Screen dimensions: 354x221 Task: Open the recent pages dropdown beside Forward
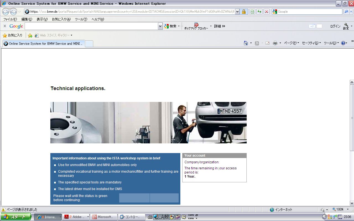pos(19,12)
